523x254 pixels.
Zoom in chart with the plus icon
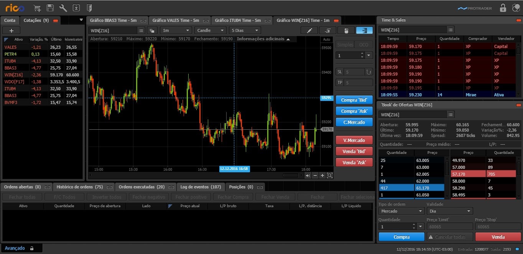[322, 175]
